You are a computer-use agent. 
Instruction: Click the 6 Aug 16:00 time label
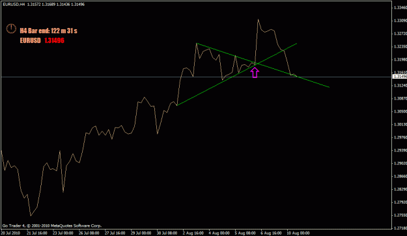pos(272,233)
